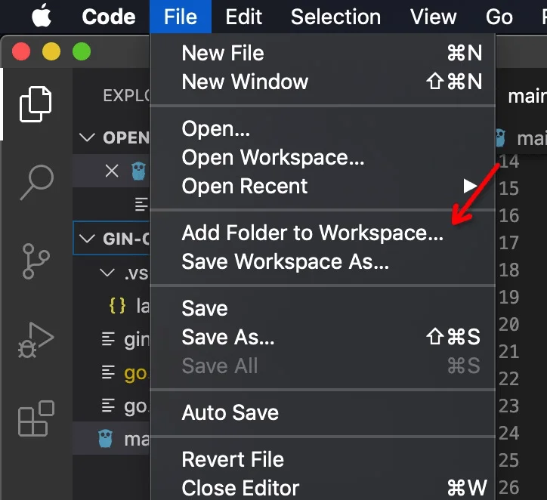Click line number 20 in editor gutter
Viewport: 547px width, 500px height.
[509, 324]
